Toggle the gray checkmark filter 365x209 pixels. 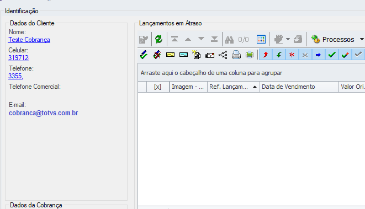[x=358, y=55]
